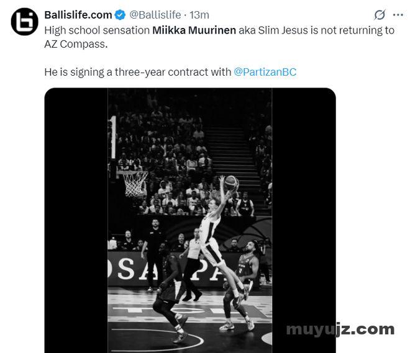
Task: Open the @PartizanBC mention link
Action: (x=265, y=72)
